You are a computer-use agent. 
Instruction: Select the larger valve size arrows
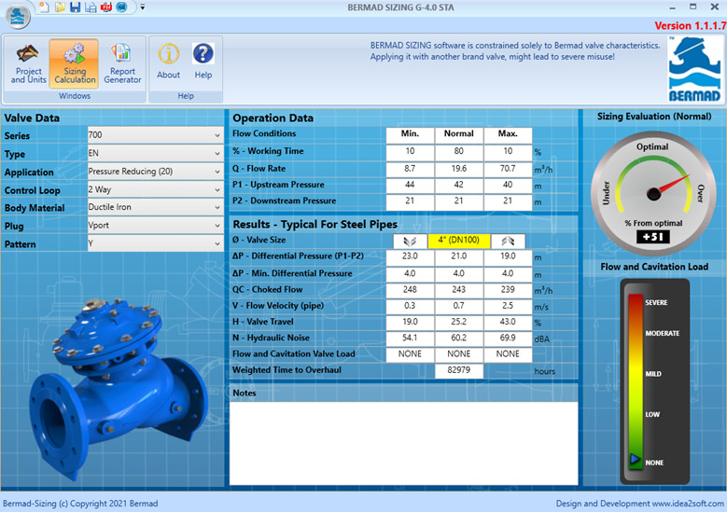(508, 241)
